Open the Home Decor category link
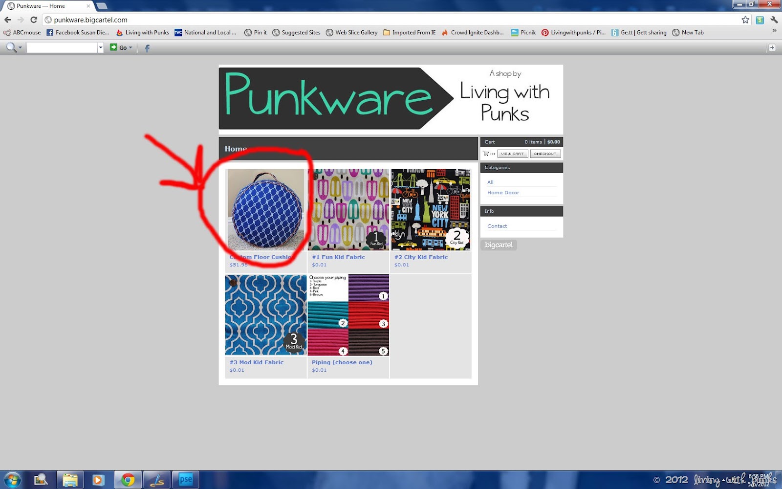782x489 pixels. coord(503,193)
